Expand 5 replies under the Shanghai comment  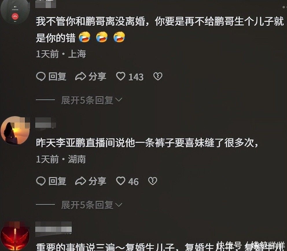click(x=91, y=100)
